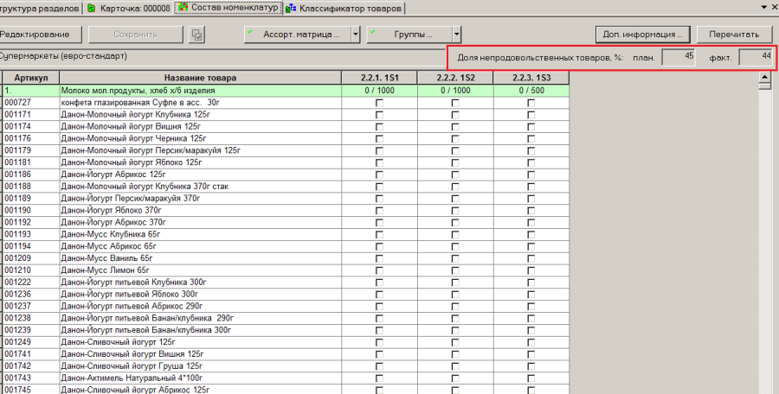Click the 2.2.3. 1S3 column header
This screenshot has width=779, height=394.
point(531,78)
